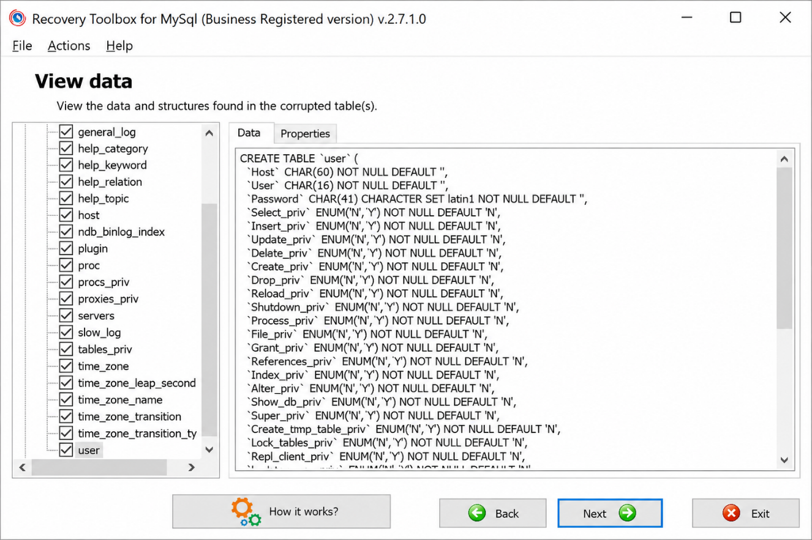Click the `Host` CHAR(60) line
812x540 pixels.
[x=347, y=172]
